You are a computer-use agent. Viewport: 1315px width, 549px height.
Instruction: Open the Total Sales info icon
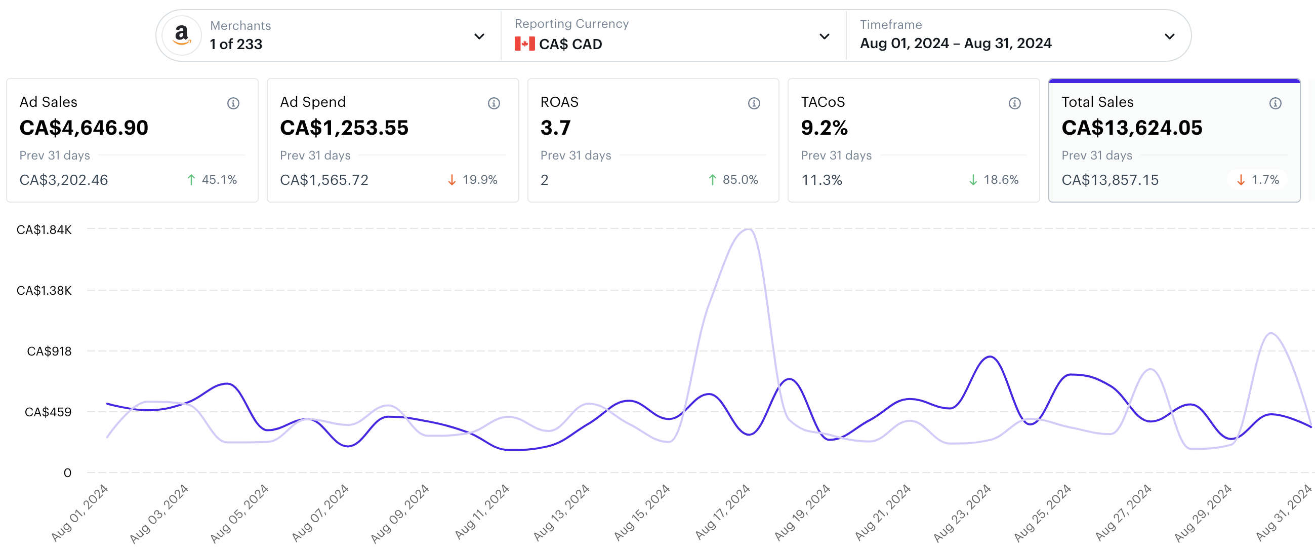click(1275, 103)
